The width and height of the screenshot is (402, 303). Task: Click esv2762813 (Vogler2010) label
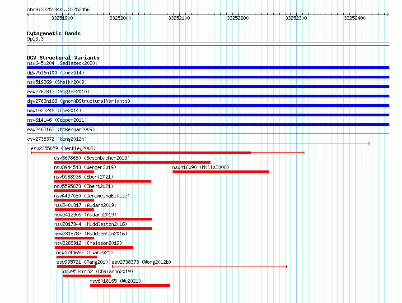point(58,92)
